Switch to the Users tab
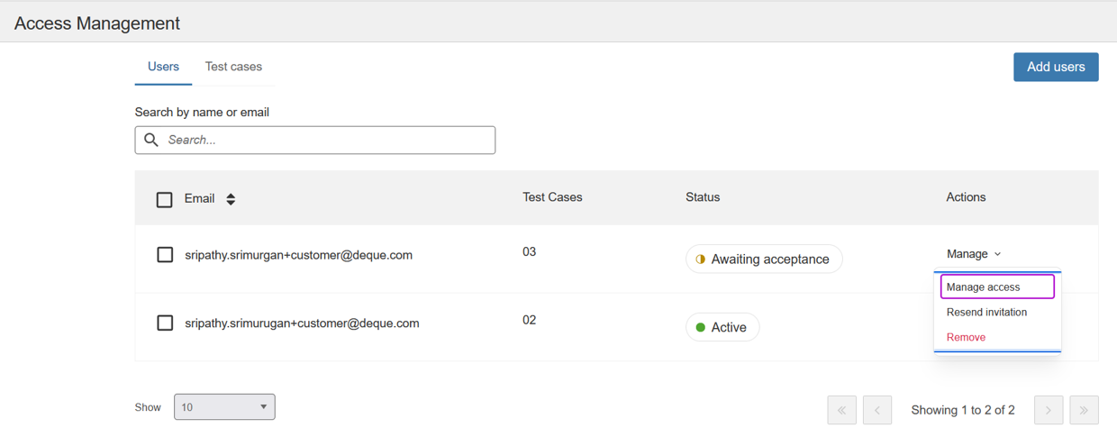1117x446 pixels. [x=163, y=67]
